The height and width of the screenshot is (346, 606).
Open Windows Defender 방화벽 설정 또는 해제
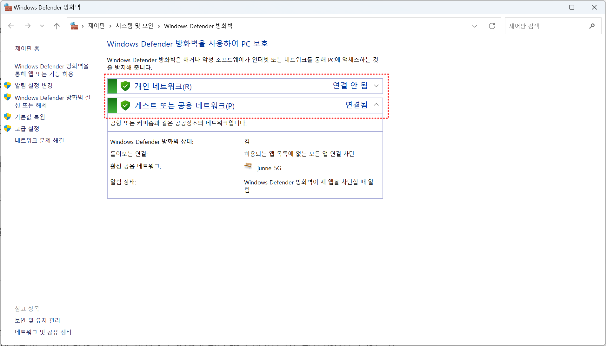tap(53, 101)
